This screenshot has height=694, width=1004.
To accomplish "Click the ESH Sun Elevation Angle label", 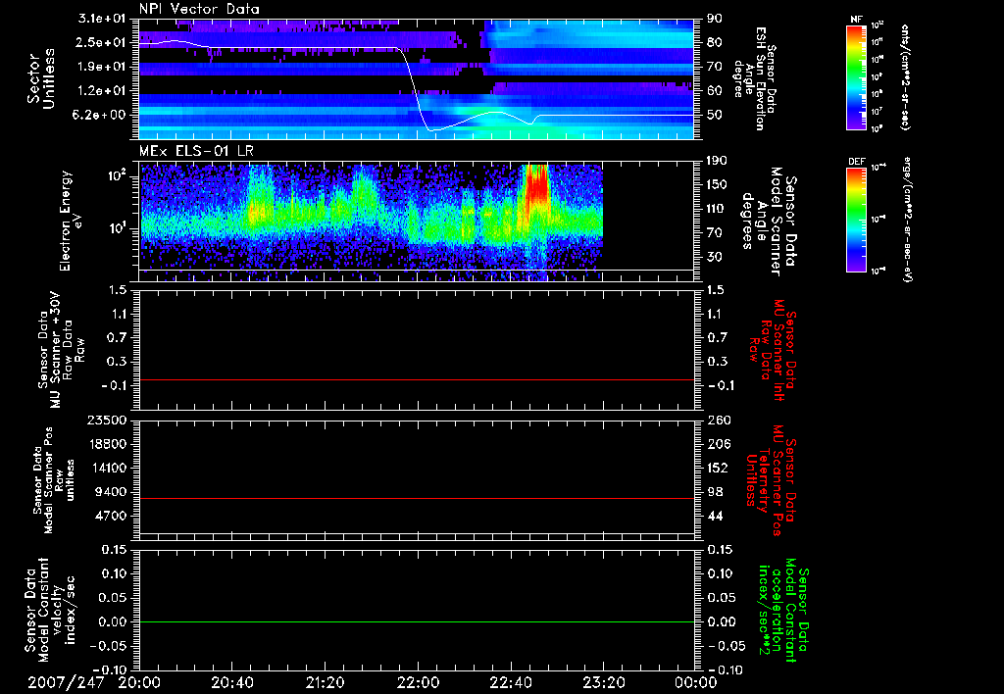I will [x=754, y=78].
